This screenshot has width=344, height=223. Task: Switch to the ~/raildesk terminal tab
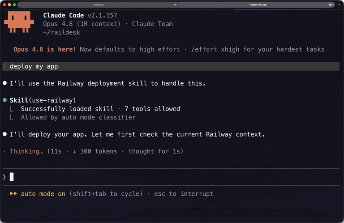98,4
